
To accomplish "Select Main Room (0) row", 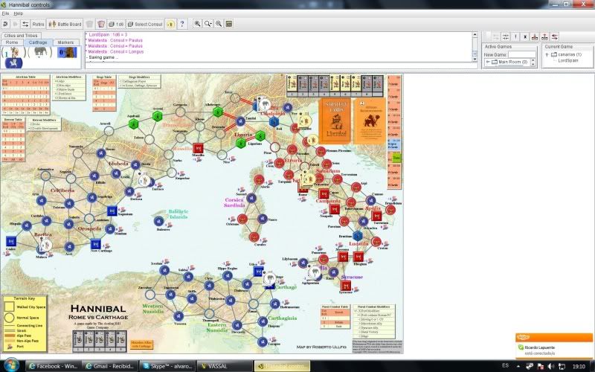I will coord(509,62).
